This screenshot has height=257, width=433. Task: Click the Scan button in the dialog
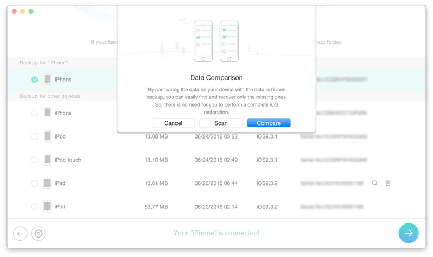click(x=221, y=123)
